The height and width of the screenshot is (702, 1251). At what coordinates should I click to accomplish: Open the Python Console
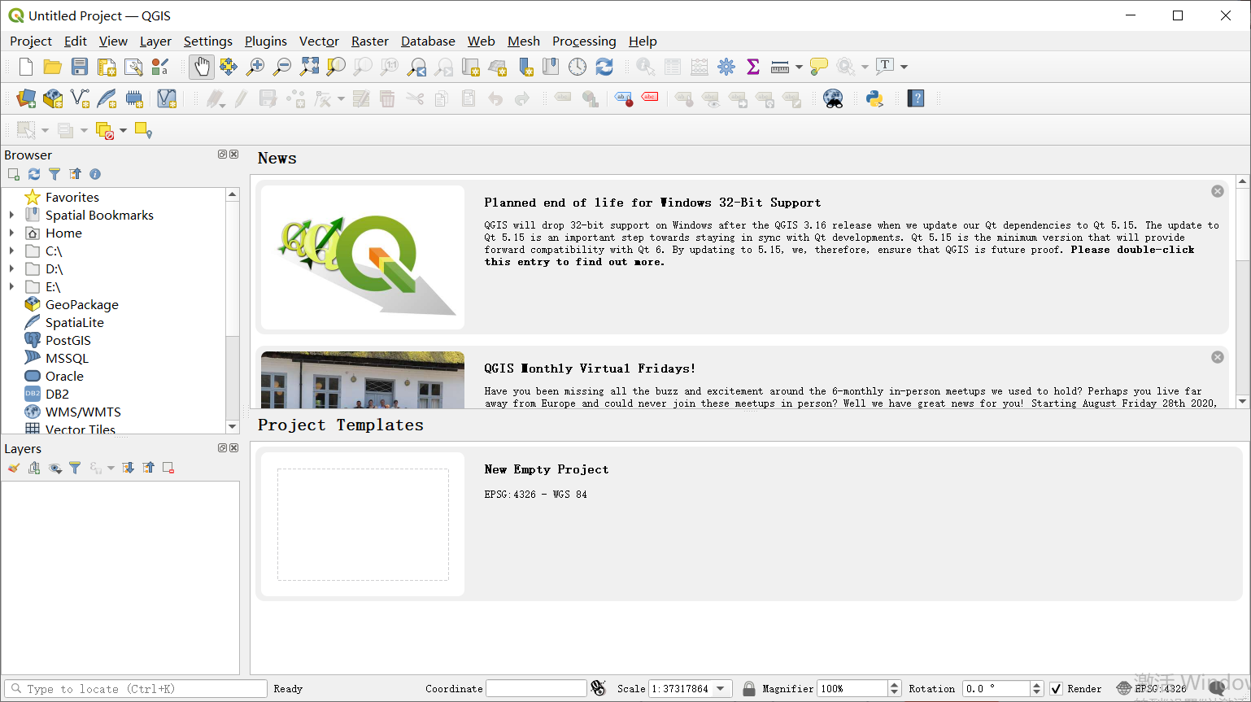875,98
